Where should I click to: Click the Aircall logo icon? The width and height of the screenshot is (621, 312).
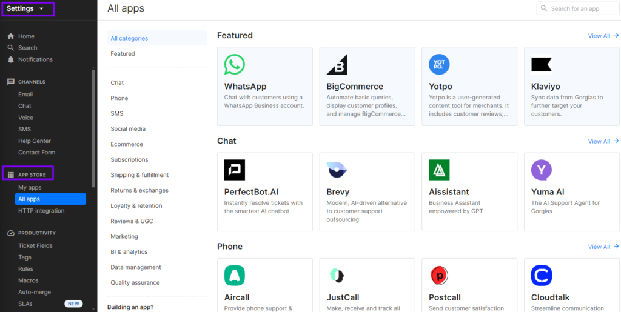pyautogui.click(x=235, y=276)
